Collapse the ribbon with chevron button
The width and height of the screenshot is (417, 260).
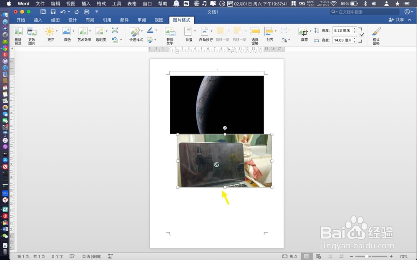point(409,20)
